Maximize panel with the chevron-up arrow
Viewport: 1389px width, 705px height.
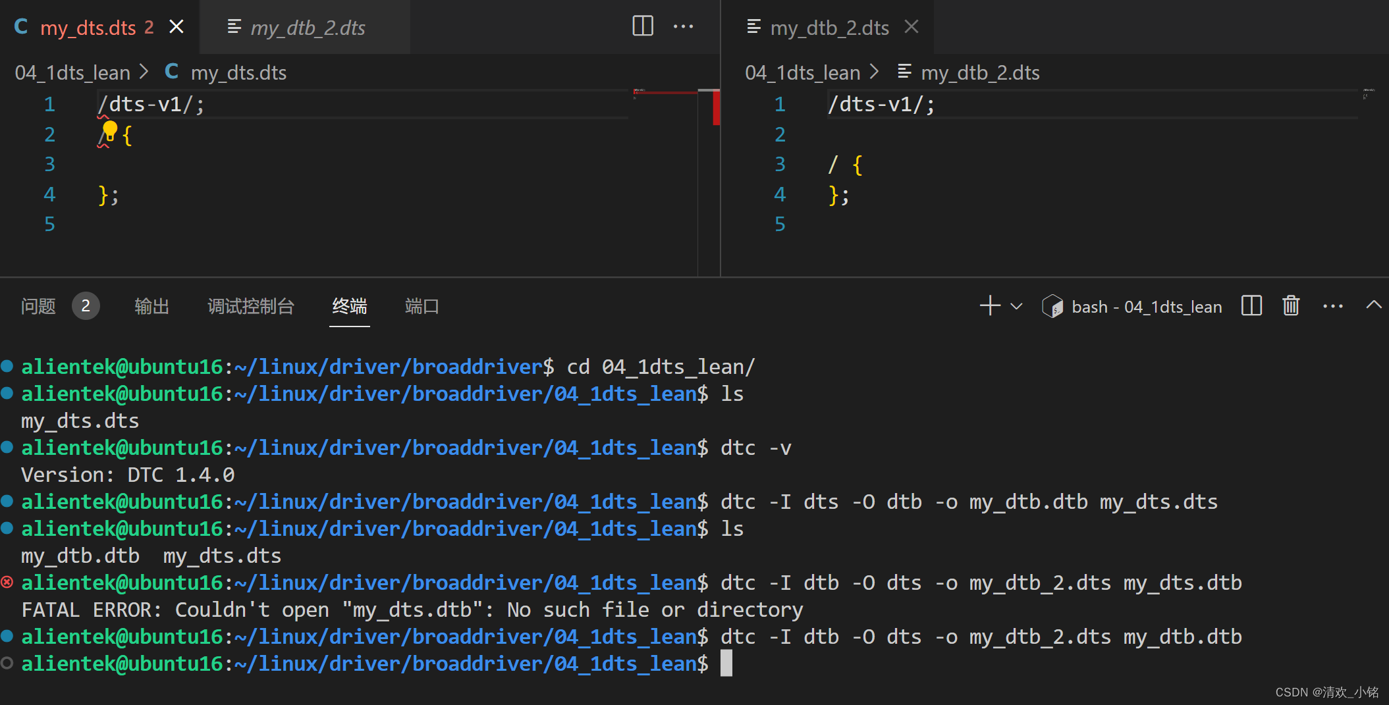[1374, 305]
